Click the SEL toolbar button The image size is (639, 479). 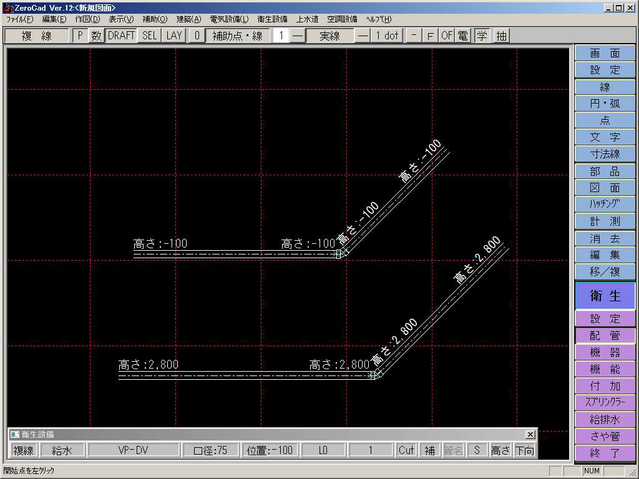click(x=149, y=36)
